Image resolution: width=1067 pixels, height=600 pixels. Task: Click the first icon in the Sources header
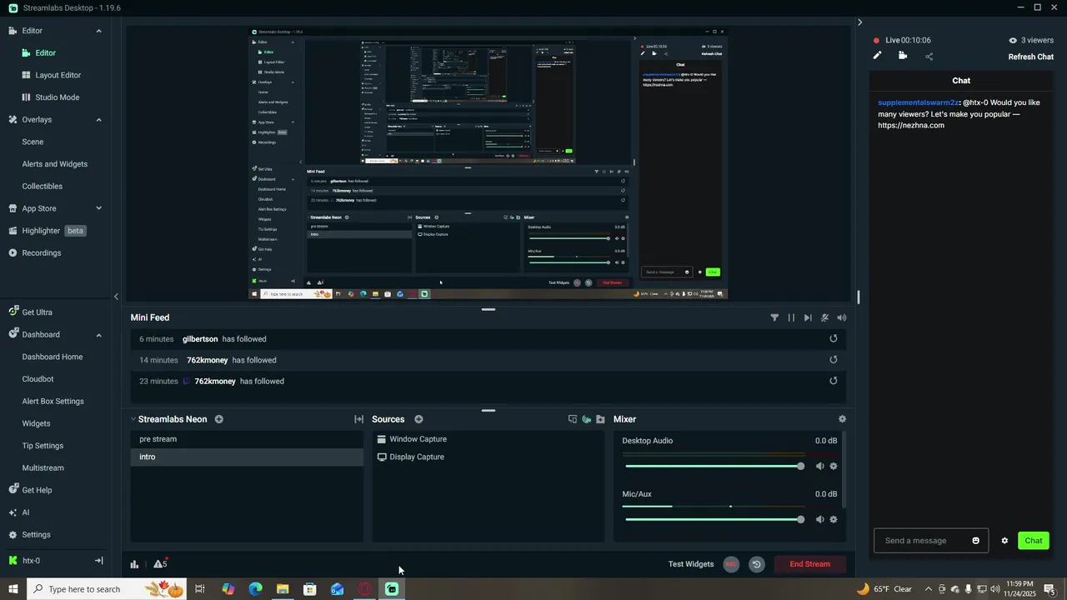(573, 419)
